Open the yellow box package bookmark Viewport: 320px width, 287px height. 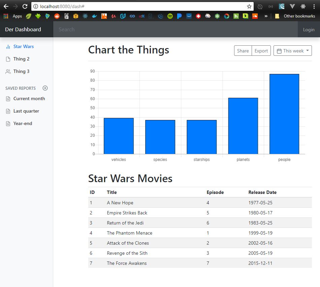coord(76,16)
